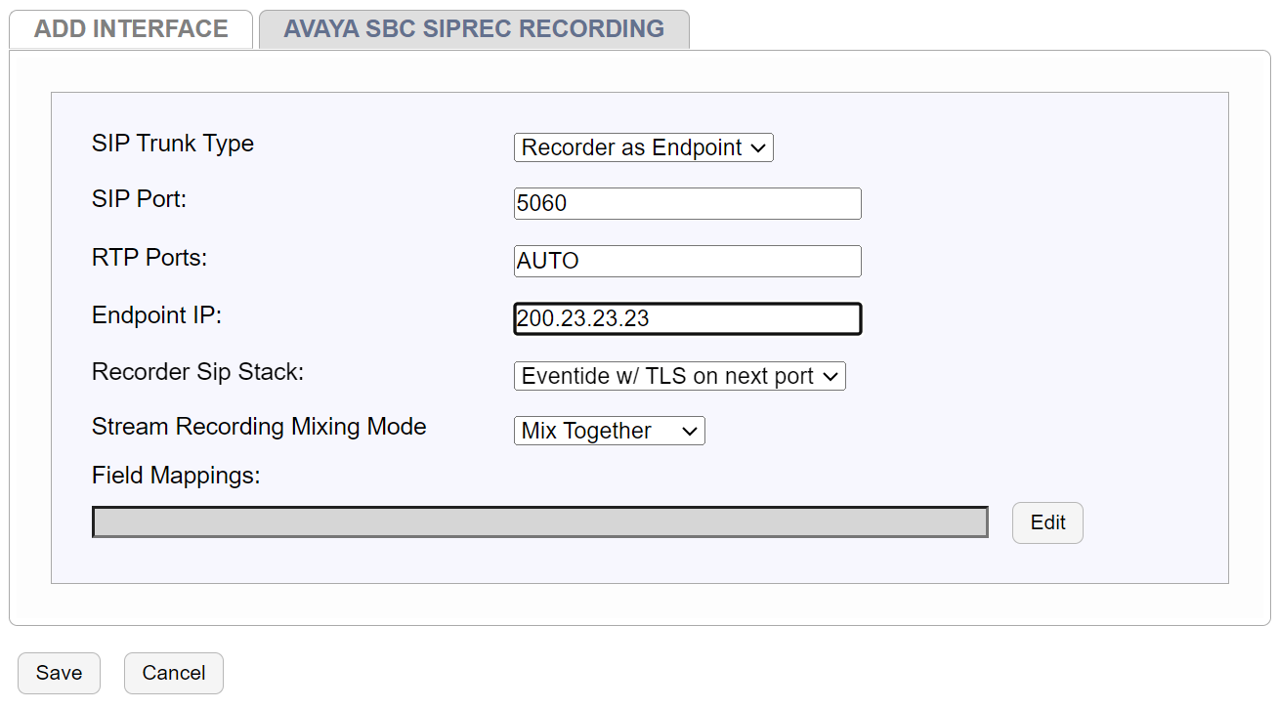Viewport: 1278px width, 708px height.
Task: Click the Field Mappings label text
Action: point(175,476)
